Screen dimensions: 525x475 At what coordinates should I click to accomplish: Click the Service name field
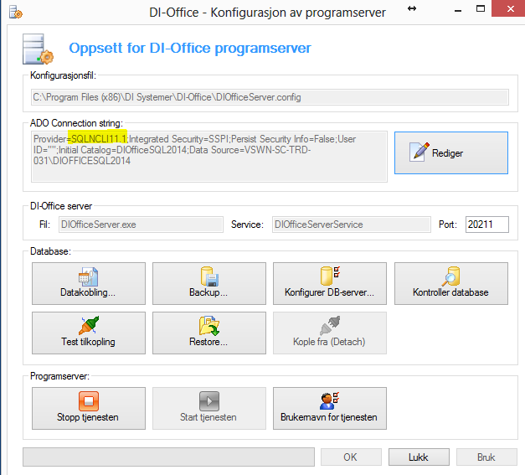coord(351,225)
